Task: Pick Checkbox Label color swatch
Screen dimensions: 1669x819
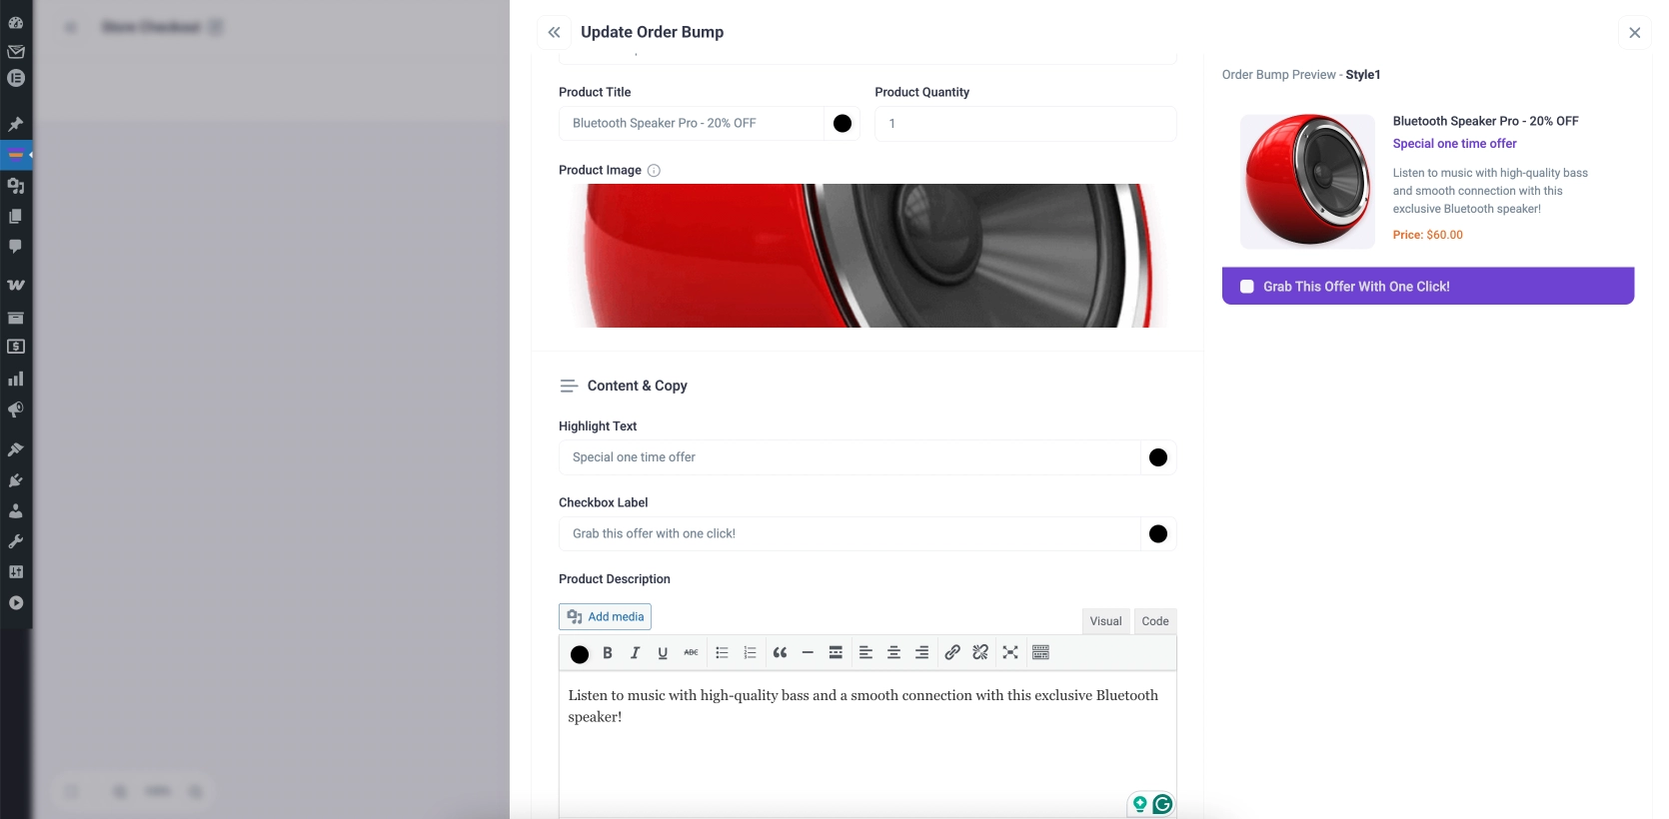Action: pos(1158,533)
